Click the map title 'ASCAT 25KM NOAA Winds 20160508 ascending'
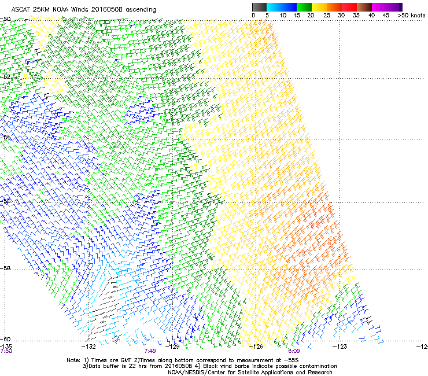Image resolution: width=428 pixels, height=376 pixels. point(83,10)
